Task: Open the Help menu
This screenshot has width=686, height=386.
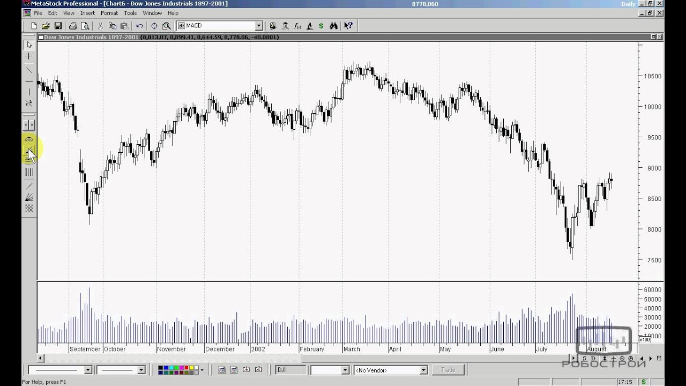Action: [173, 13]
